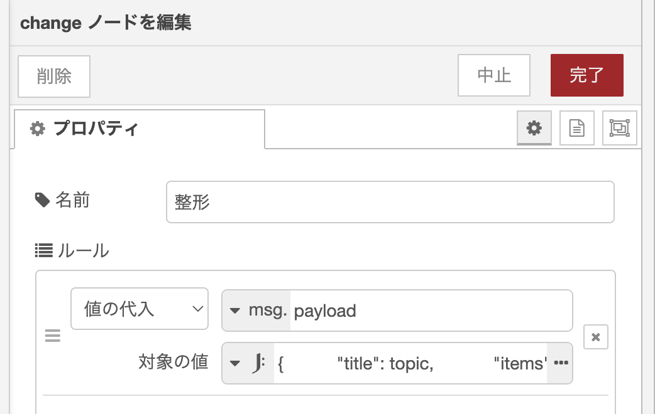
Task: Click the payload property input field
Action: point(431,310)
